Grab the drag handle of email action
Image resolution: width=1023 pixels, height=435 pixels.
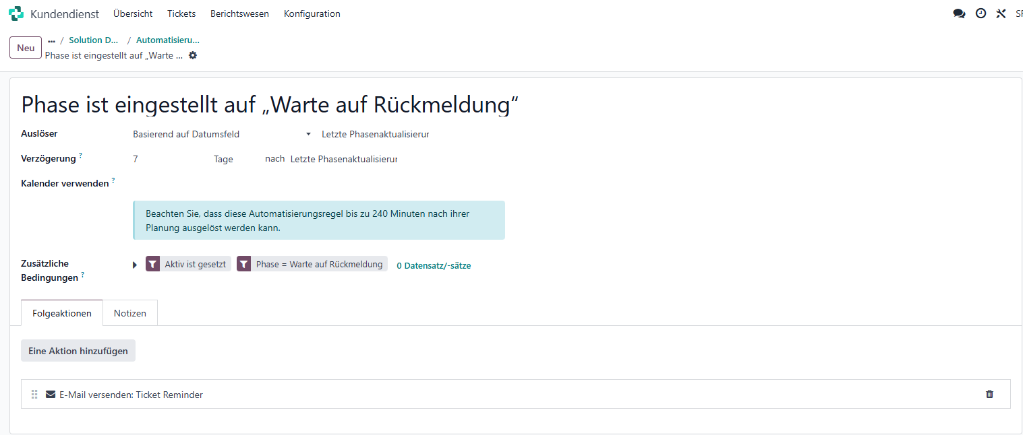pyautogui.click(x=35, y=395)
